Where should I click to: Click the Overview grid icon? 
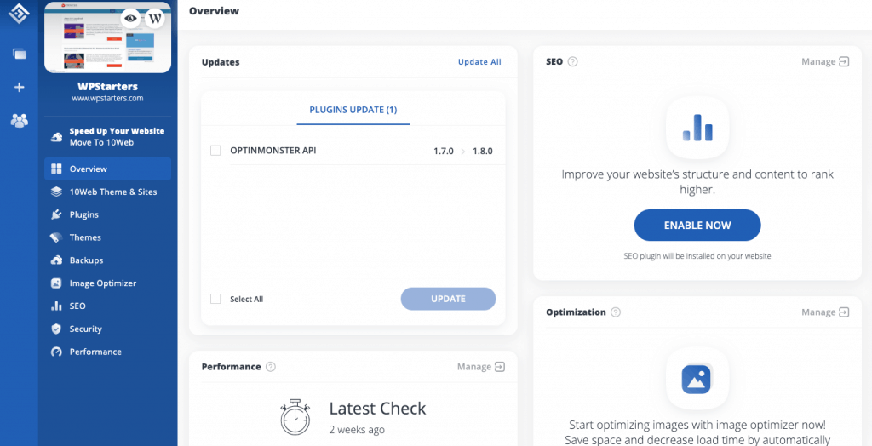tap(56, 169)
